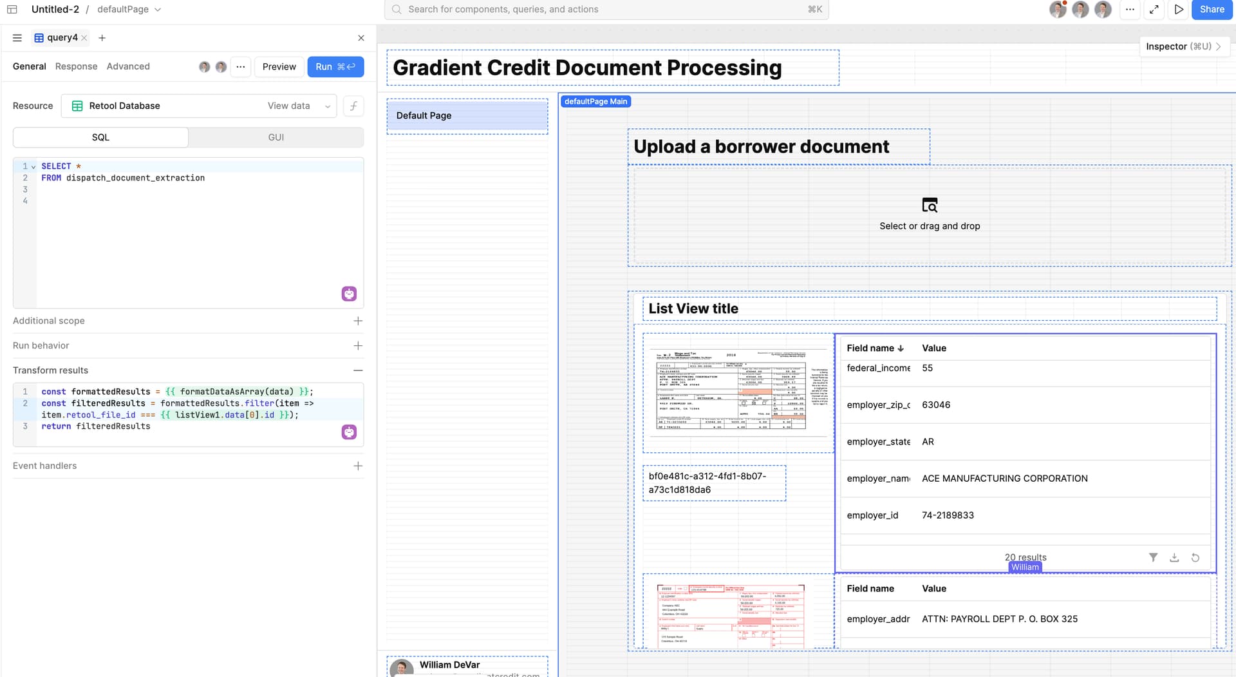Add a new query tab with plus icon

pos(102,38)
